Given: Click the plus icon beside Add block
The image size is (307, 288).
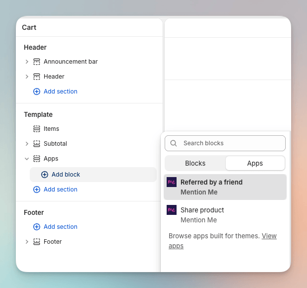Looking at the screenshot, I should point(45,175).
